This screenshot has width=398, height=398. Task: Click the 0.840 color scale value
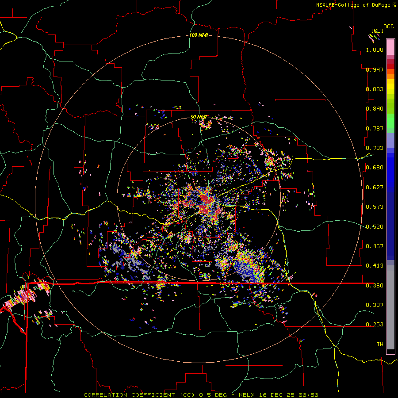(x=375, y=109)
